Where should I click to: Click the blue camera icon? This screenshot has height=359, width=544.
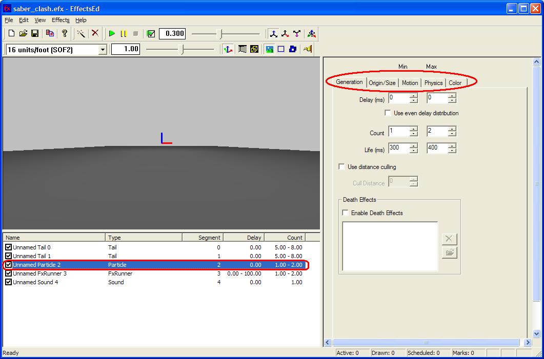(293, 49)
